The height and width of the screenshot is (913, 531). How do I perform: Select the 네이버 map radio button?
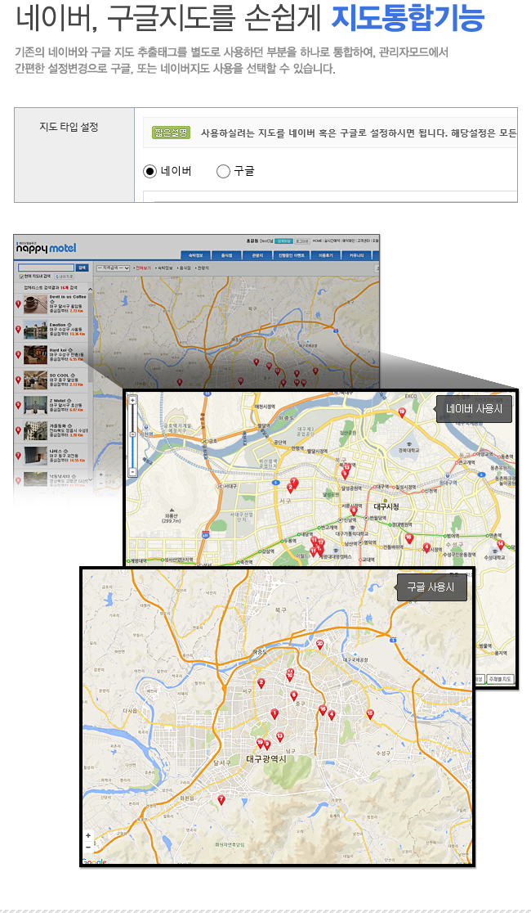coord(150,171)
